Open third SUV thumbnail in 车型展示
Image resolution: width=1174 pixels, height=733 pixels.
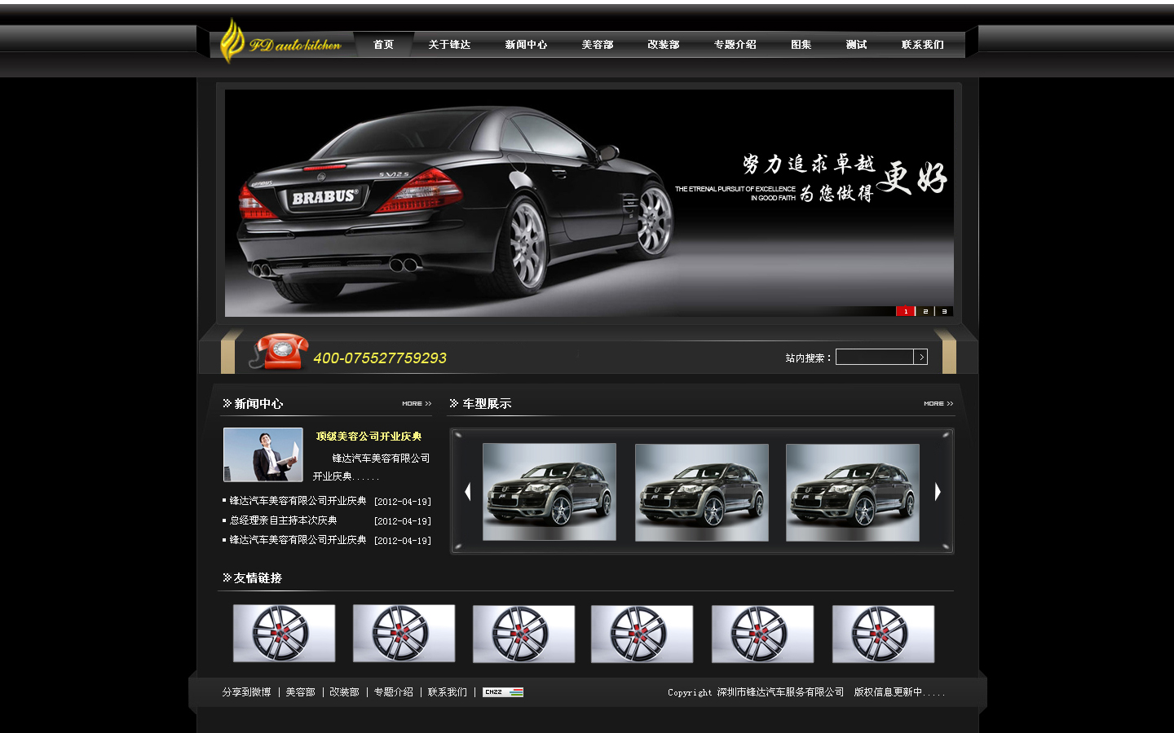tap(853, 492)
